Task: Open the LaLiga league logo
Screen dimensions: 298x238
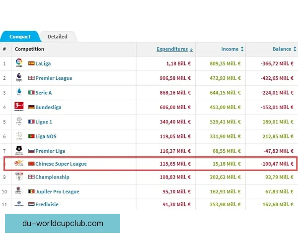Action: [x=19, y=63]
